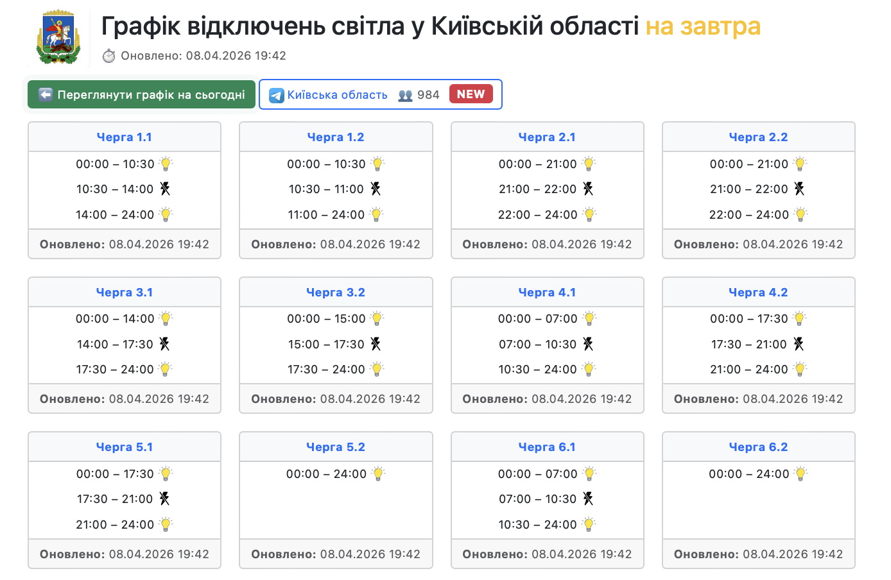Click the subscribers icon beside 984
This screenshot has height=580, width=891.
click(405, 96)
